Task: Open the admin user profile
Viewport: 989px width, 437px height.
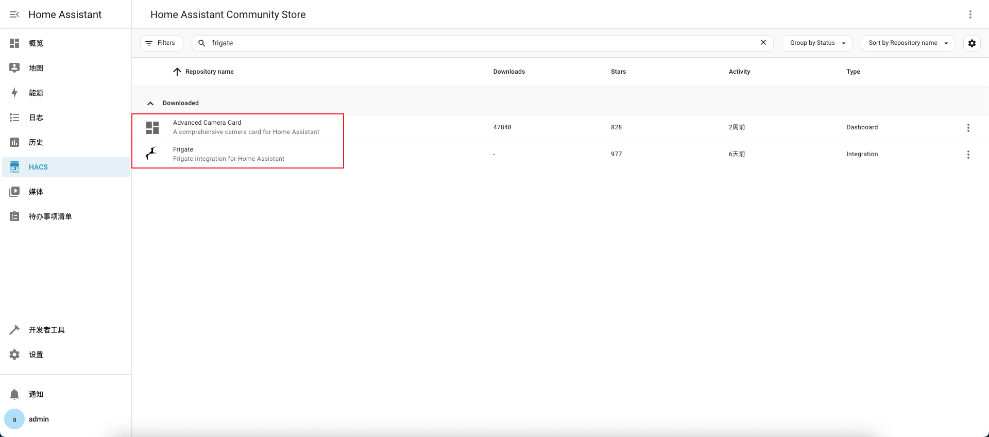Action: click(39, 419)
